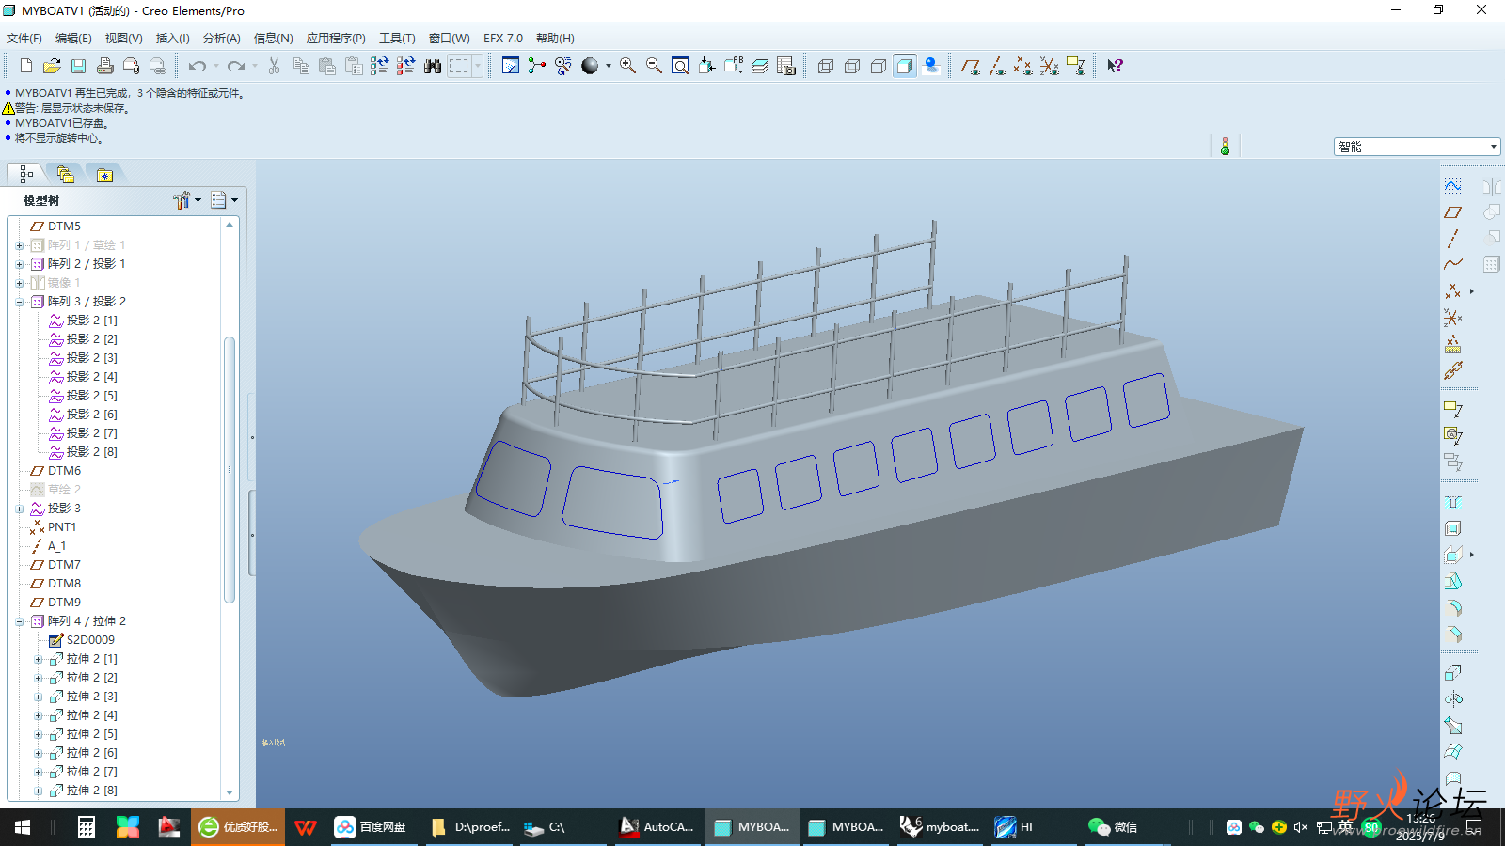This screenshot has width=1505, height=846.
Task: Collapse the 阵列 3 / 投影 2 tree node
Action: pos(20,302)
